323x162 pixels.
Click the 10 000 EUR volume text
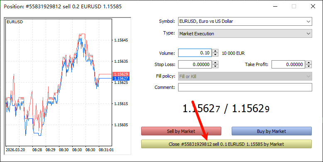click(x=233, y=53)
